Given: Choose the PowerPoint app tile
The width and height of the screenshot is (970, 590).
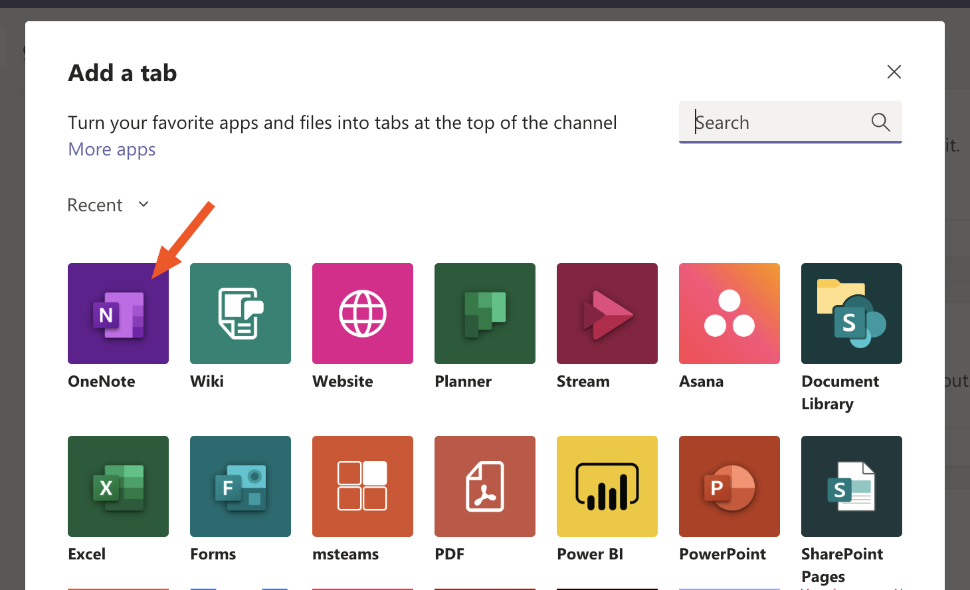Looking at the screenshot, I should click(x=729, y=486).
